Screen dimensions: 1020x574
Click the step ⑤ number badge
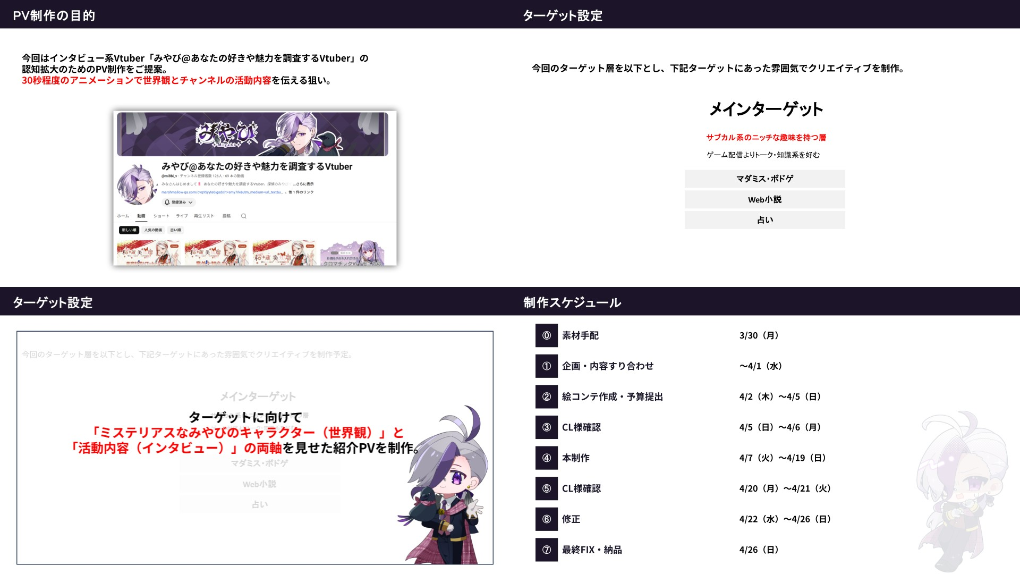(547, 488)
